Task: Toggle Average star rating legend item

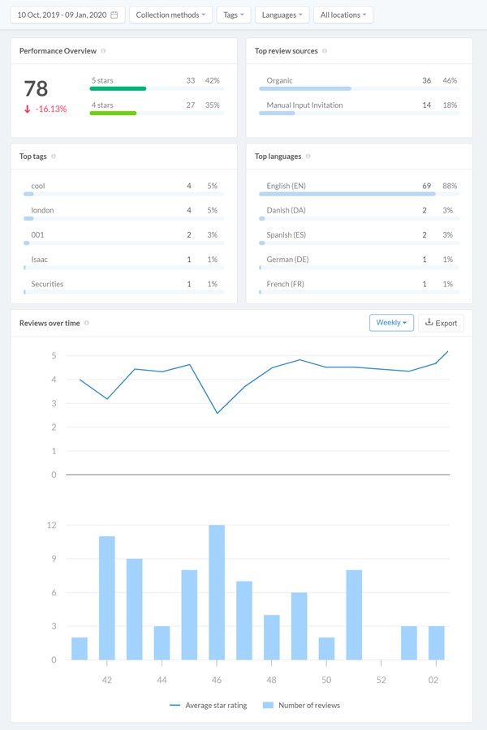Action: click(x=208, y=705)
